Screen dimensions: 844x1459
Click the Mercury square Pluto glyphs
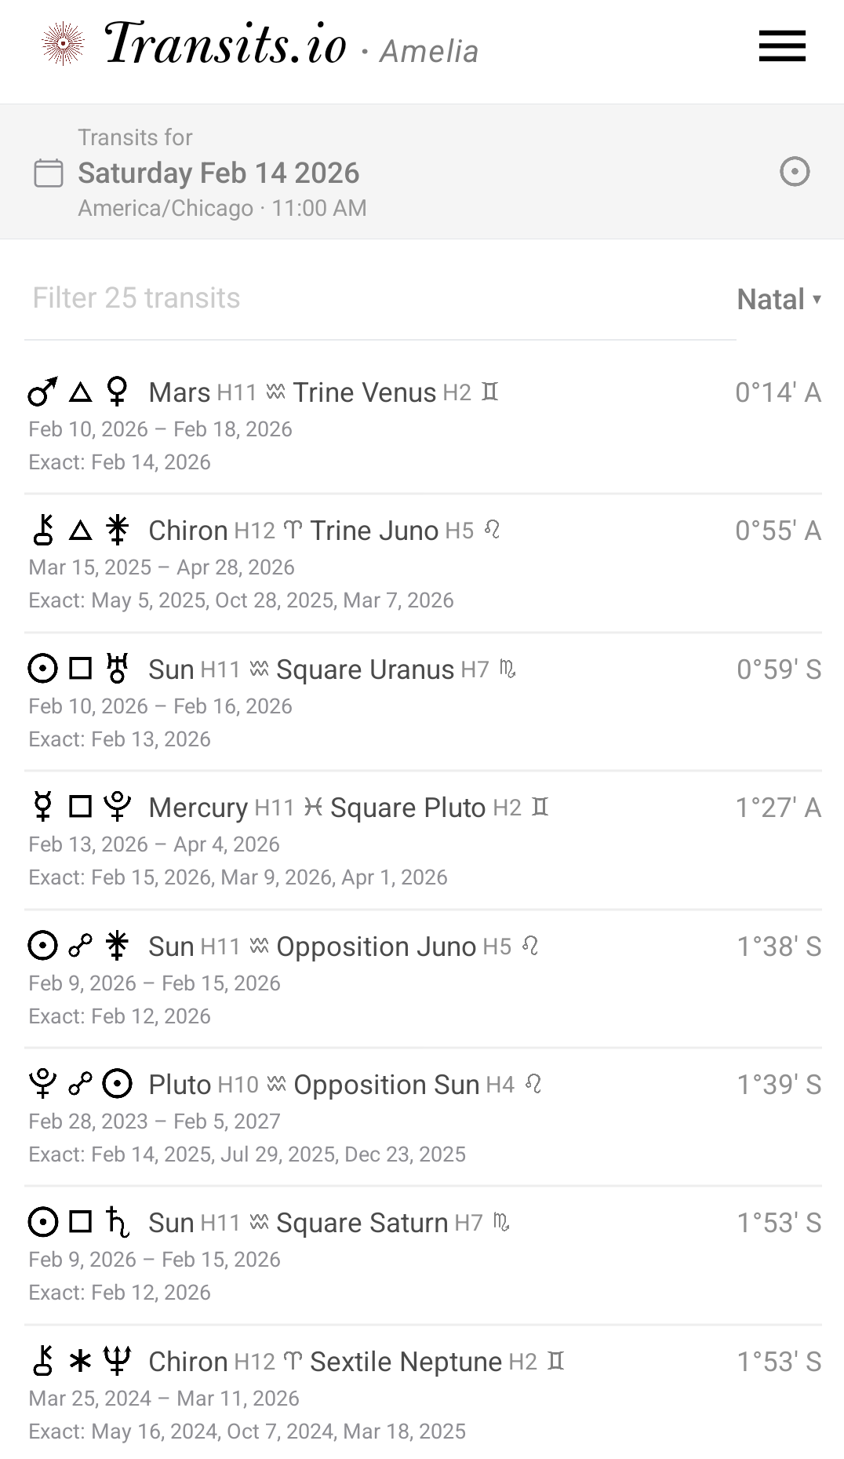[79, 808]
